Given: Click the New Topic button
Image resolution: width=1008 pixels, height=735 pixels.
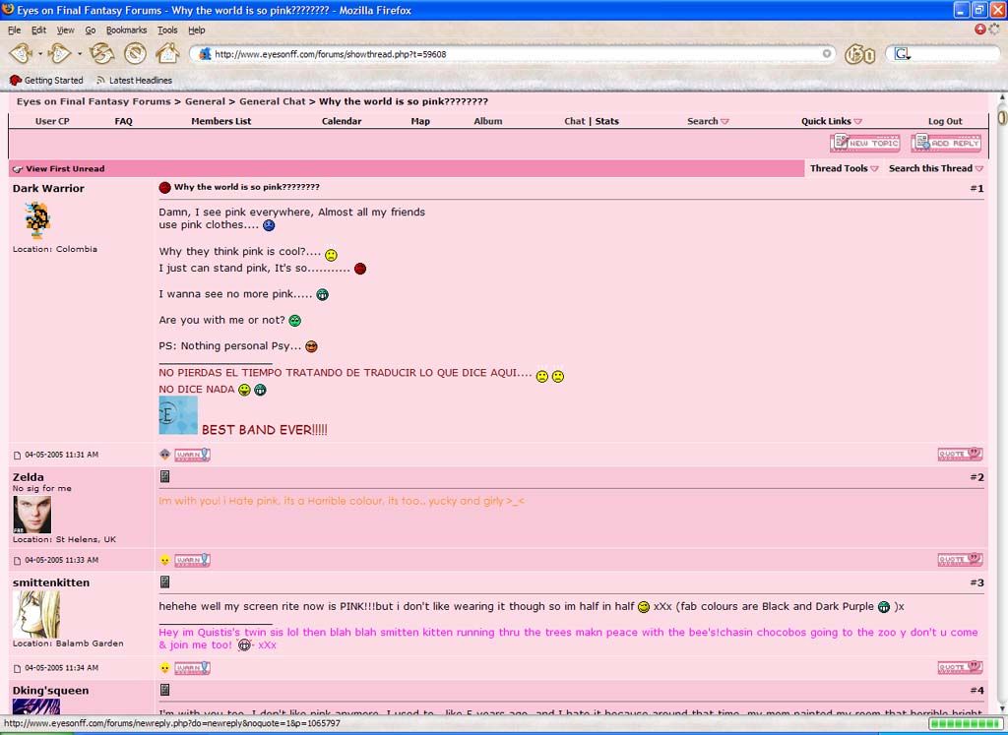Looking at the screenshot, I should click(864, 143).
